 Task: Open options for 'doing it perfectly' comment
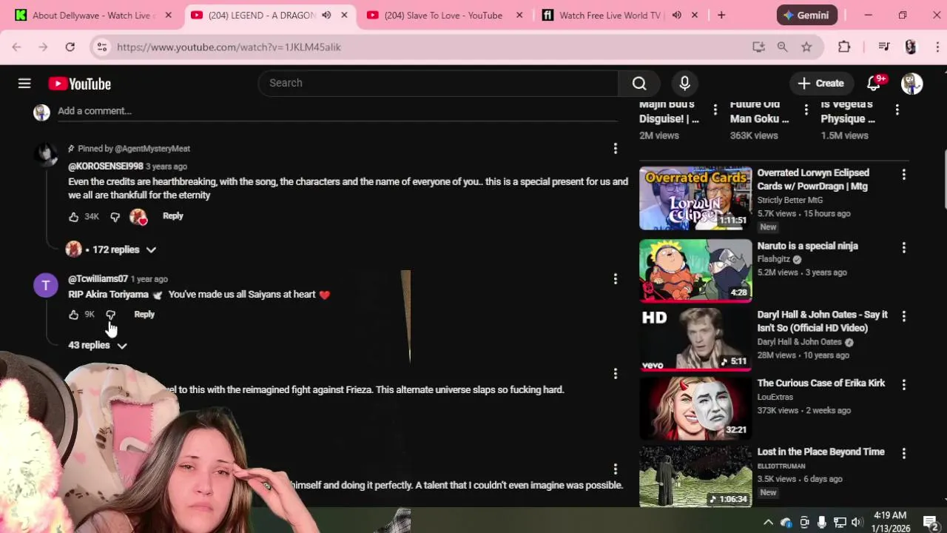pyautogui.click(x=615, y=469)
